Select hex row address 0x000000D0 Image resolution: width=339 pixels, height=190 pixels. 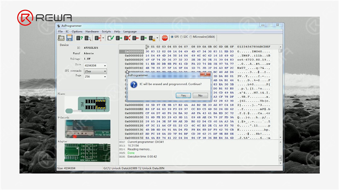[x=134, y=105]
